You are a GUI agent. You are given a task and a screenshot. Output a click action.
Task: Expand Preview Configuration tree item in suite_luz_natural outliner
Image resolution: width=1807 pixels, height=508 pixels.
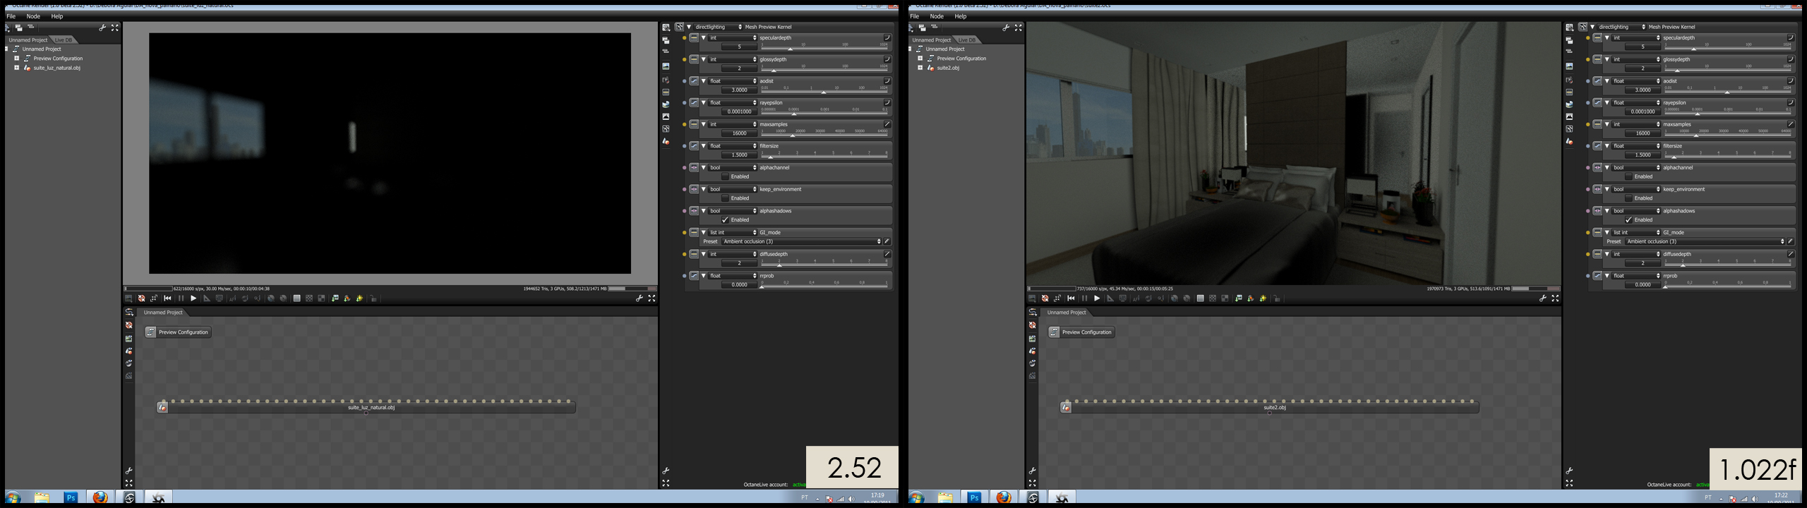coord(17,59)
